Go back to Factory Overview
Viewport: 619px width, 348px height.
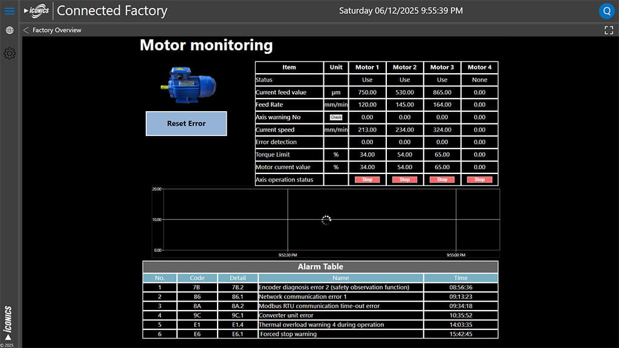(x=52, y=30)
